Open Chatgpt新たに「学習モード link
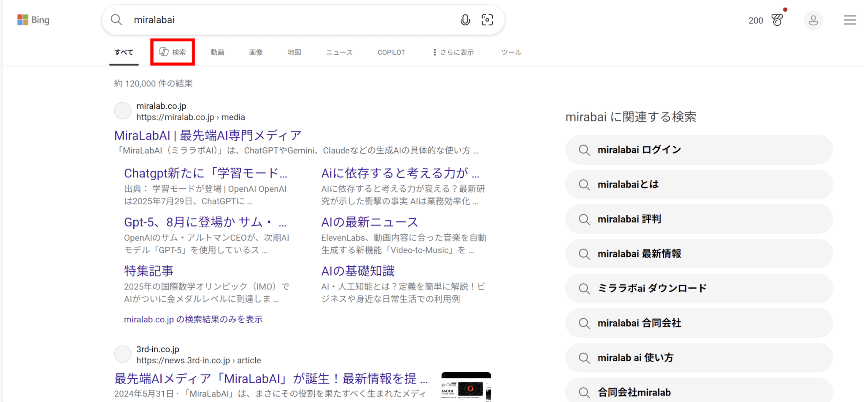 205,173
